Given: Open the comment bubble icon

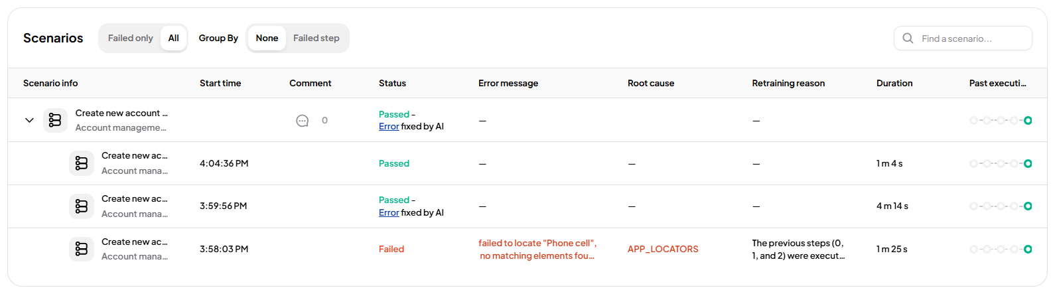Looking at the screenshot, I should coord(302,121).
